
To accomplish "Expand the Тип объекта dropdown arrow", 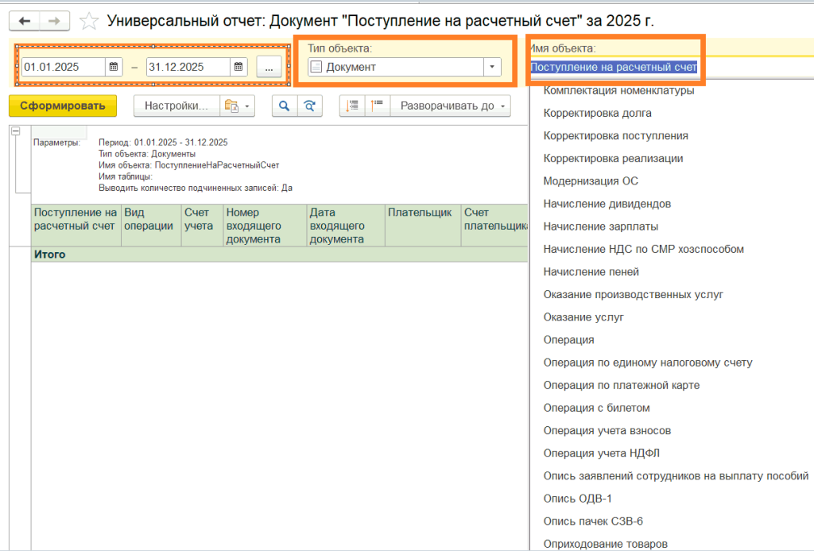I will pyautogui.click(x=493, y=68).
